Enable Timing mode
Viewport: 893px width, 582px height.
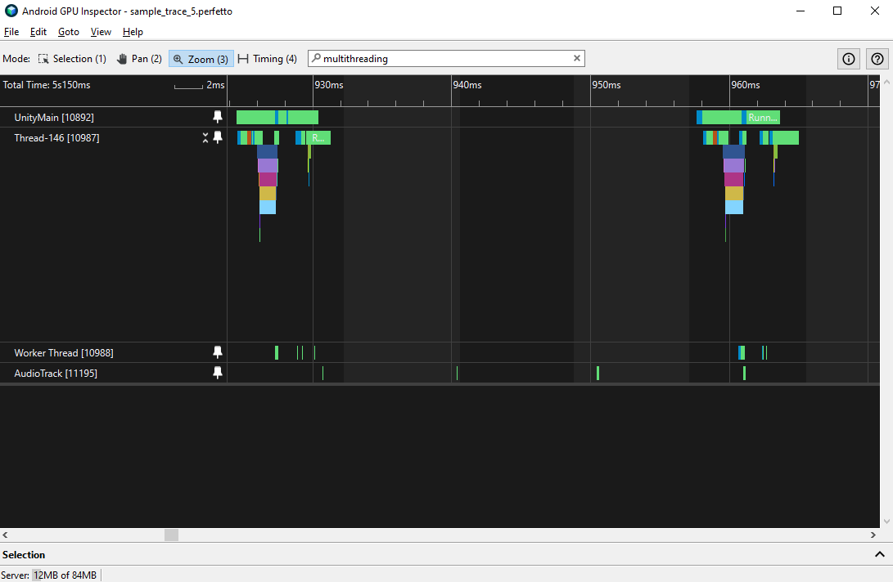coord(268,58)
